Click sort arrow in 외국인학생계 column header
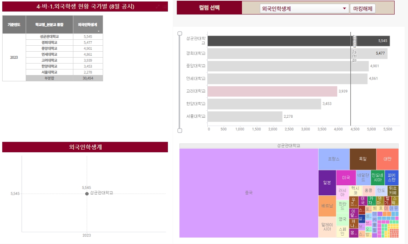This screenshot has width=408, height=244. (x=99, y=32)
